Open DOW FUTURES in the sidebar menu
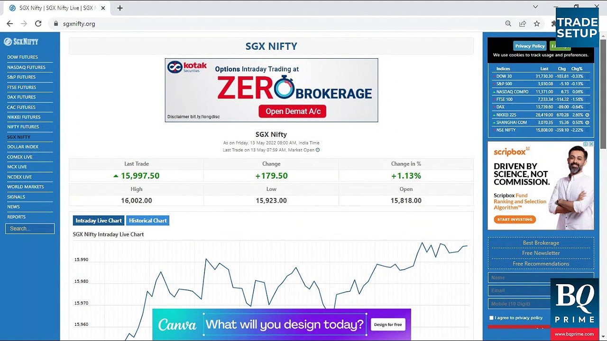 tap(22, 57)
